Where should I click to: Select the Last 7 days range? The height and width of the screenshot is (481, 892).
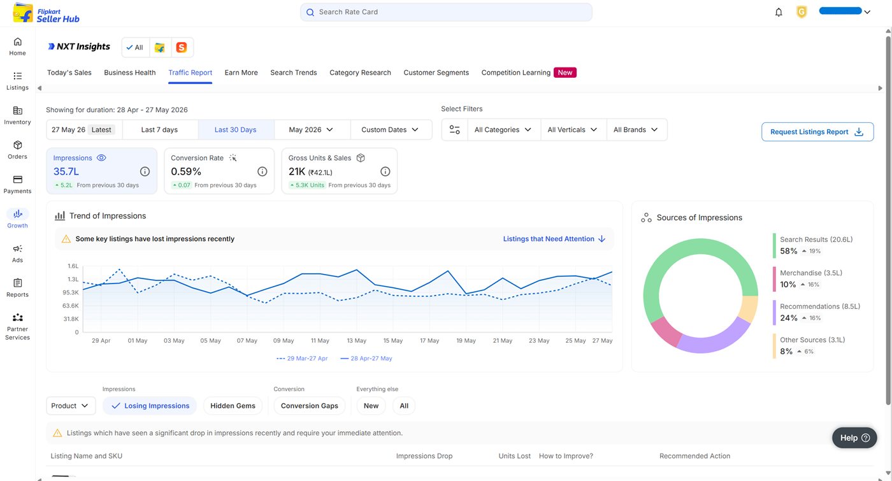[x=160, y=129]
